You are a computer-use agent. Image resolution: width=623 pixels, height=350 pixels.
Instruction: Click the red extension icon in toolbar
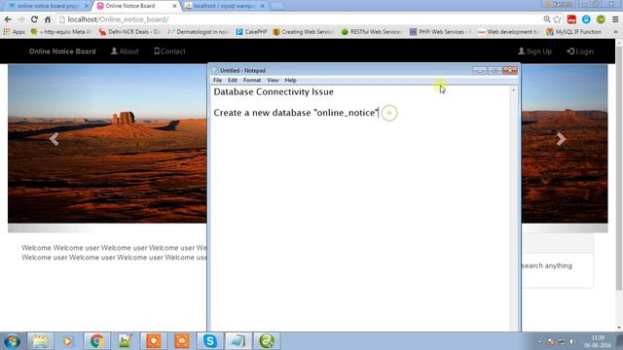coord(571,19)
